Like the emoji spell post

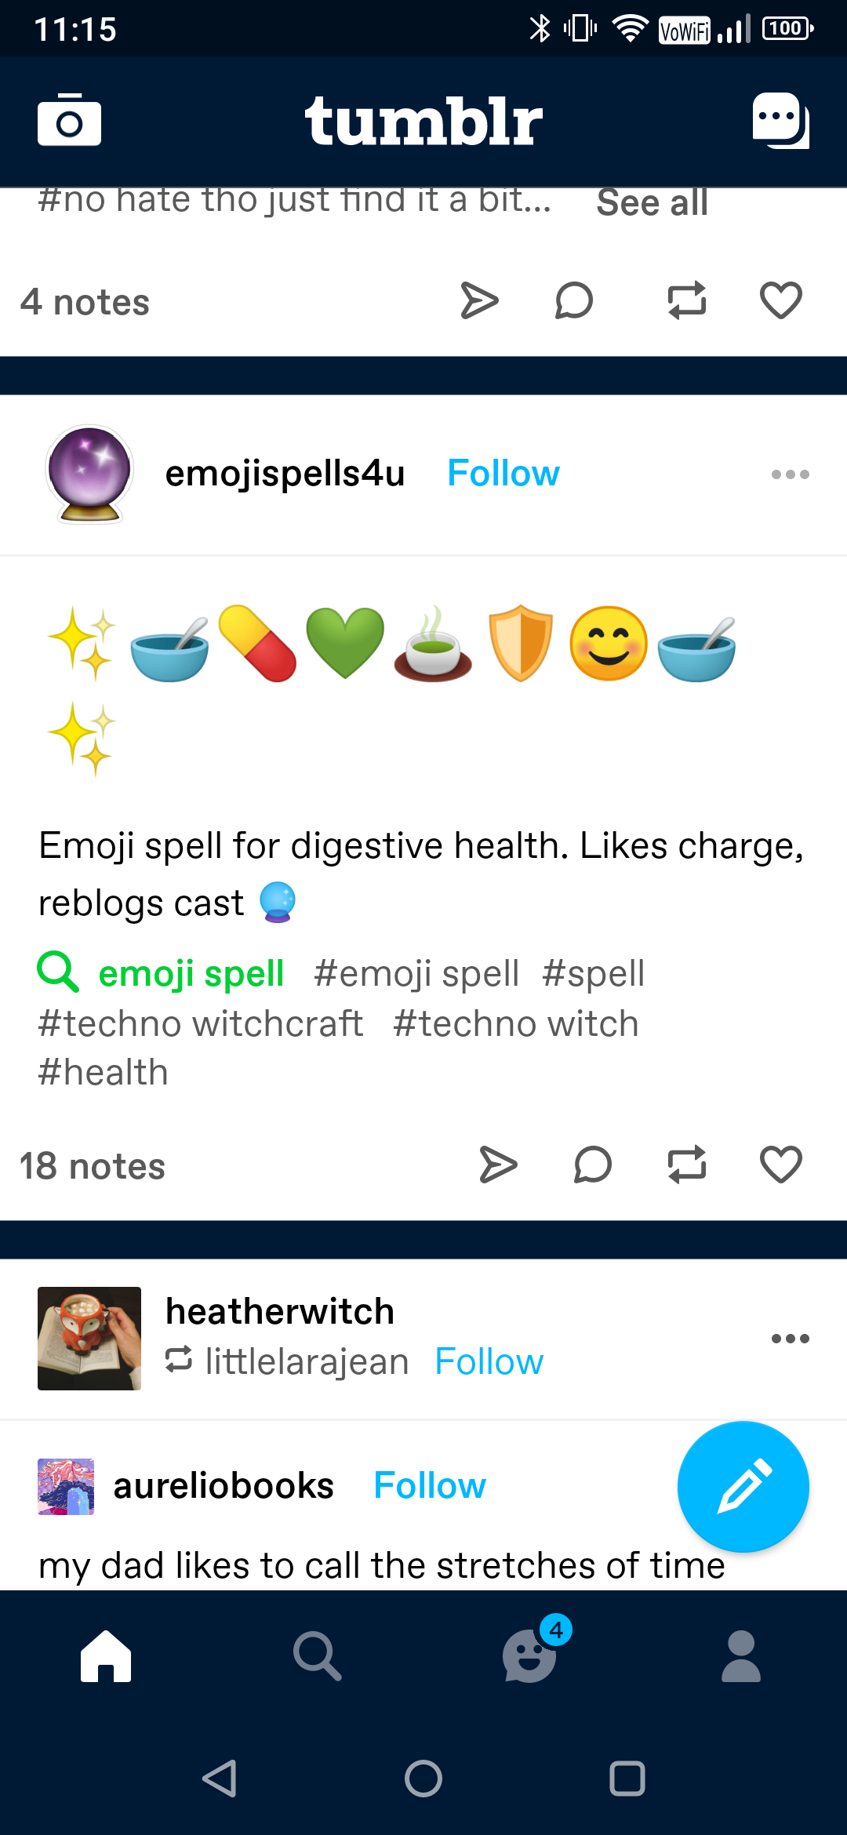pyautogui.click(x=781, y=1165)
